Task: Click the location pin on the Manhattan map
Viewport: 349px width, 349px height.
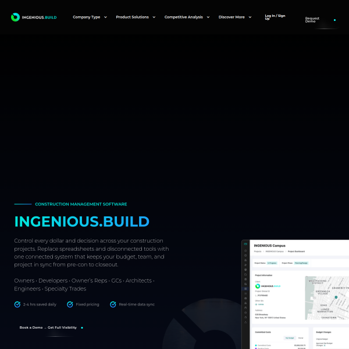Action: tap(336, 297)
